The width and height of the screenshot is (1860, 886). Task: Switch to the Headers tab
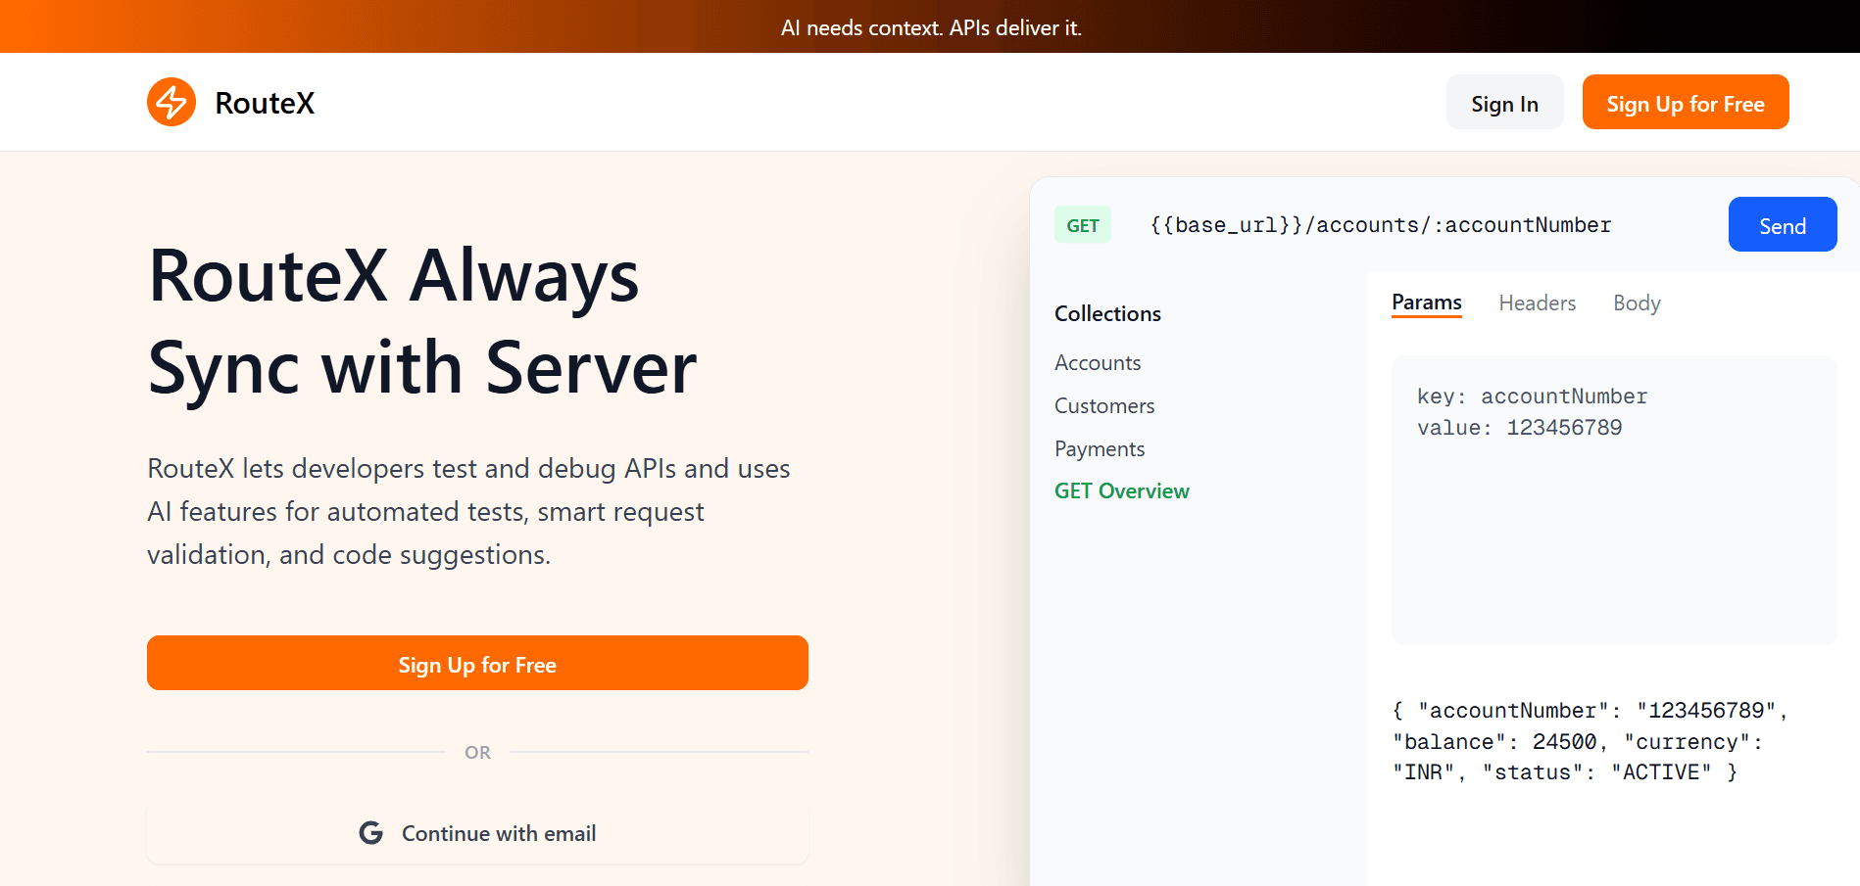coord(1537,303)
